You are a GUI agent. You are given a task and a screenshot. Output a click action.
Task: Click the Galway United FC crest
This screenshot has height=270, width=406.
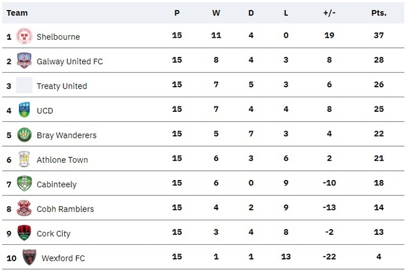point(24,60)
